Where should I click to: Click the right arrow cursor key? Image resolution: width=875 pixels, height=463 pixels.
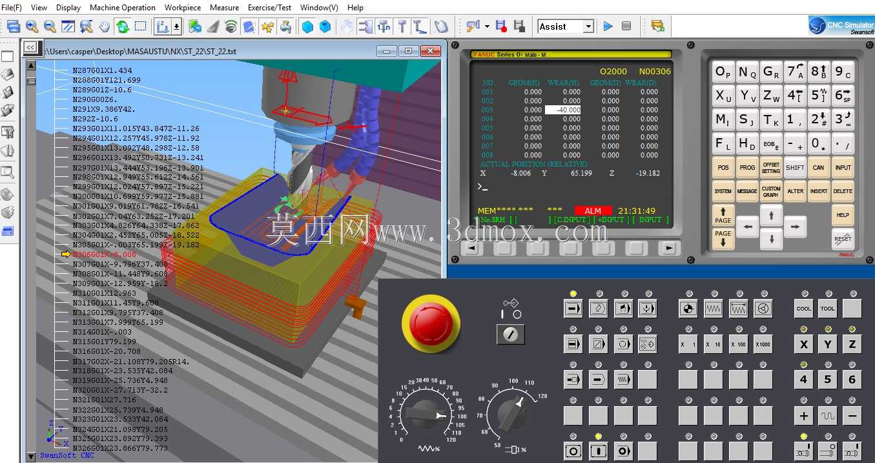coord(795,227)
